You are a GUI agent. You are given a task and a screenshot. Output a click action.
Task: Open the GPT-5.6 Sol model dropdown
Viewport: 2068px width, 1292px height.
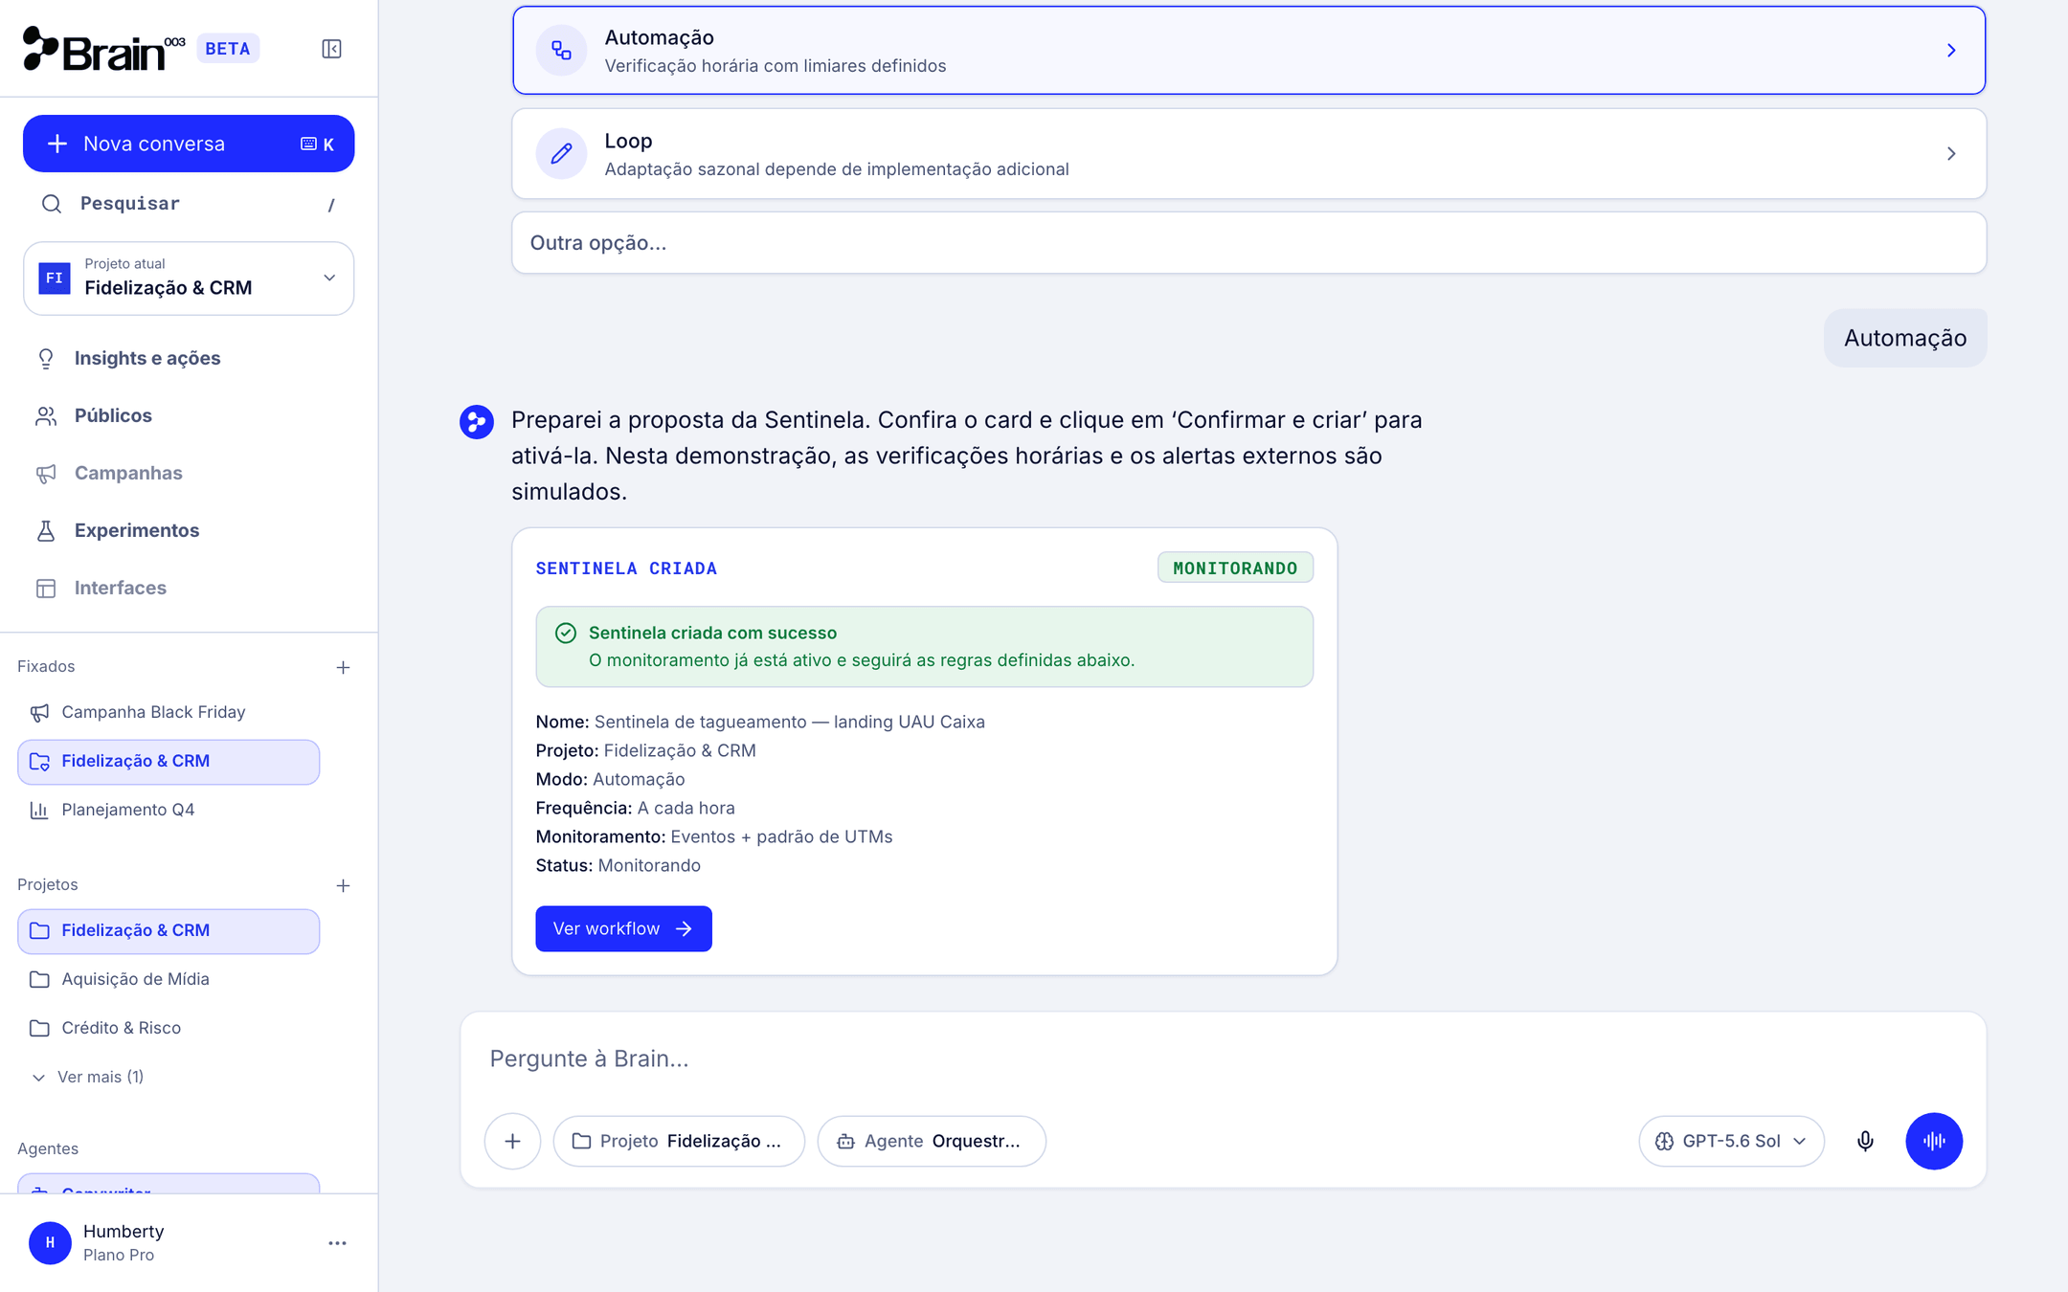pos(1731,1141)
